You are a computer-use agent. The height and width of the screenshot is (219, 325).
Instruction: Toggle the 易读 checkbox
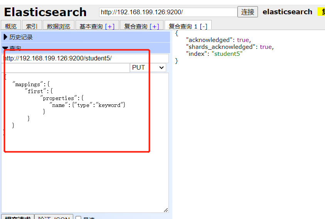click(x=78, y=218)
